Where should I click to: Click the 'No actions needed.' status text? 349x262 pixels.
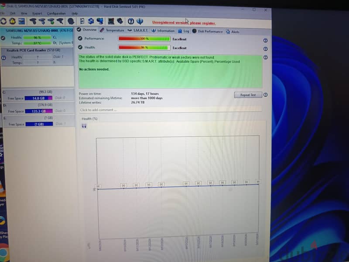[x=94, y=69]
